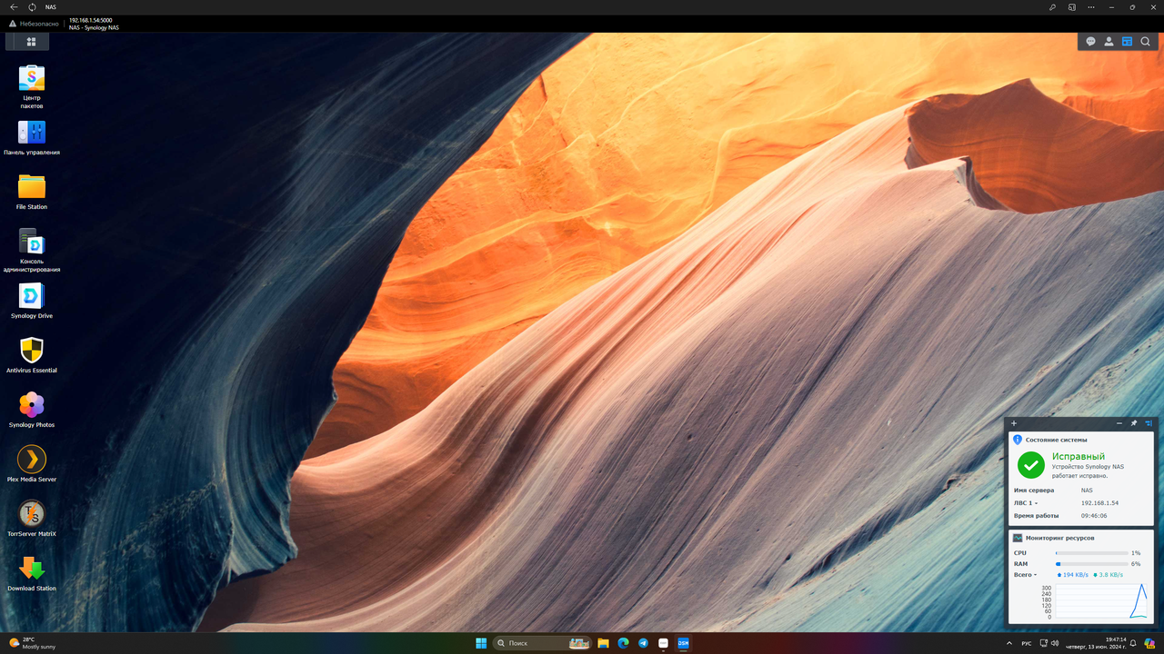Viewport: 1164px width, 654px height.
Task: Open Plex Media Server
Action: (x=32, y=464)
